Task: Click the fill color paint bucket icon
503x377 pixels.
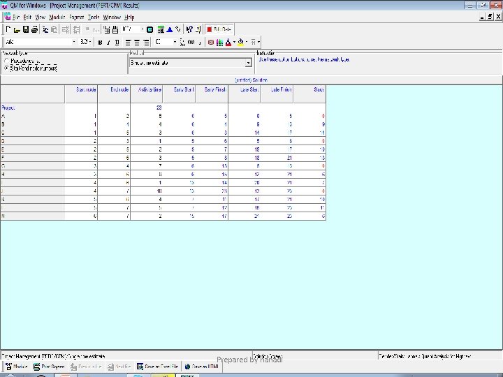Action: (x=240, y=42)
